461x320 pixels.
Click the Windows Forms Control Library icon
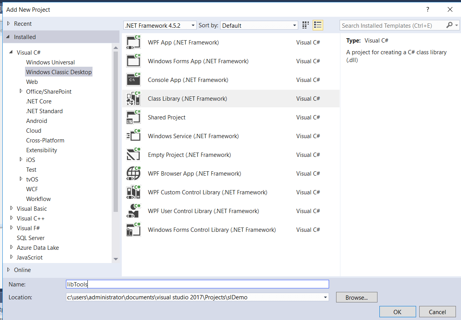[x=133, y=230]
